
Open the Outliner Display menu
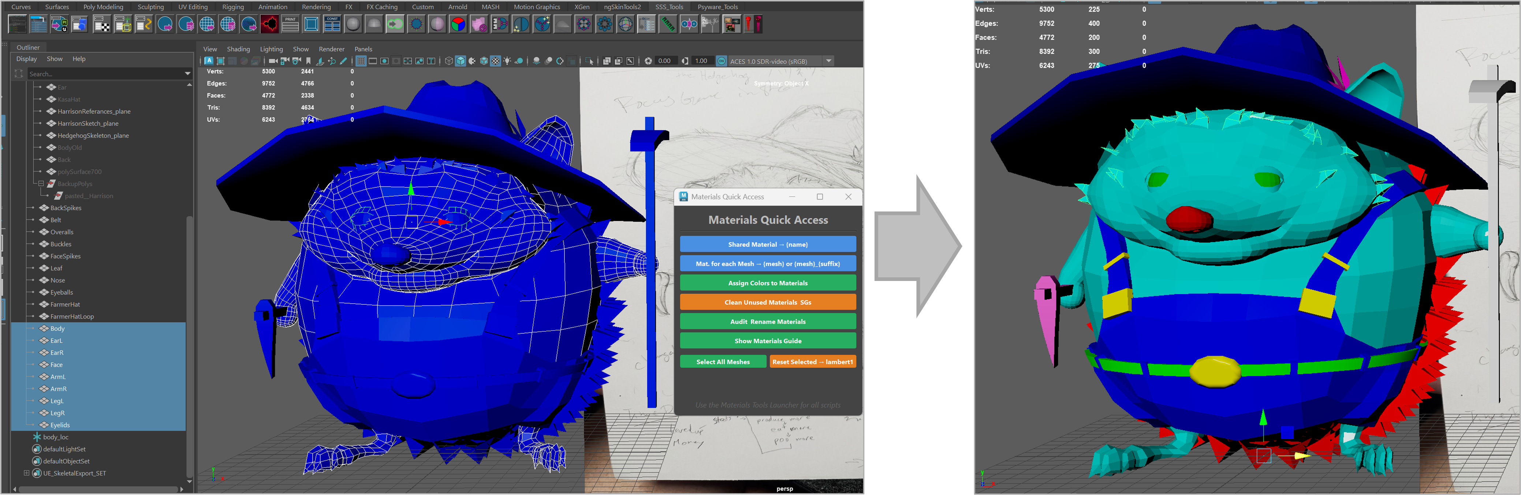click(27, 59)
